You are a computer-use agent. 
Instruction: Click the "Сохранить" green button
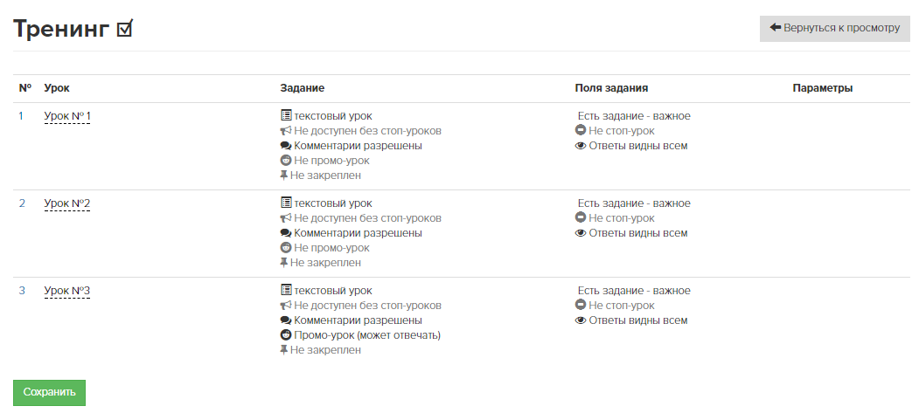click(49, 393)
